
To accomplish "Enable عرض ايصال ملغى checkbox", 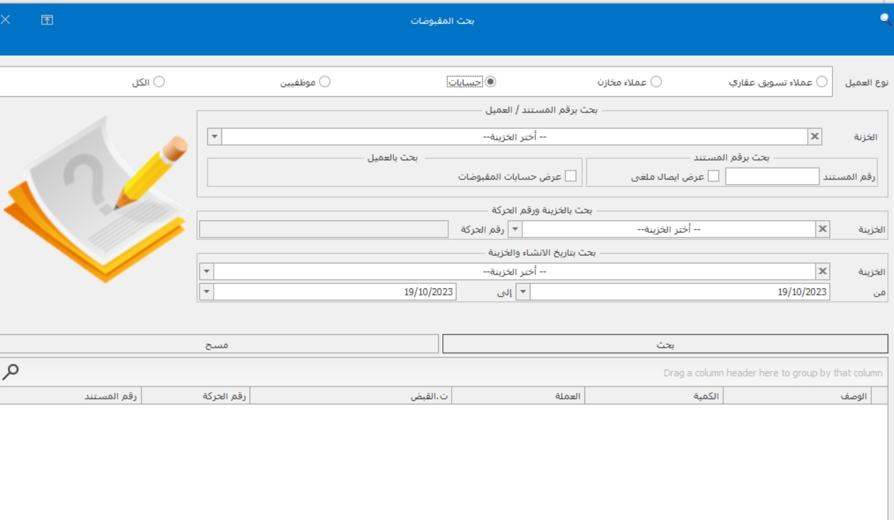I will tap(713, 176).
